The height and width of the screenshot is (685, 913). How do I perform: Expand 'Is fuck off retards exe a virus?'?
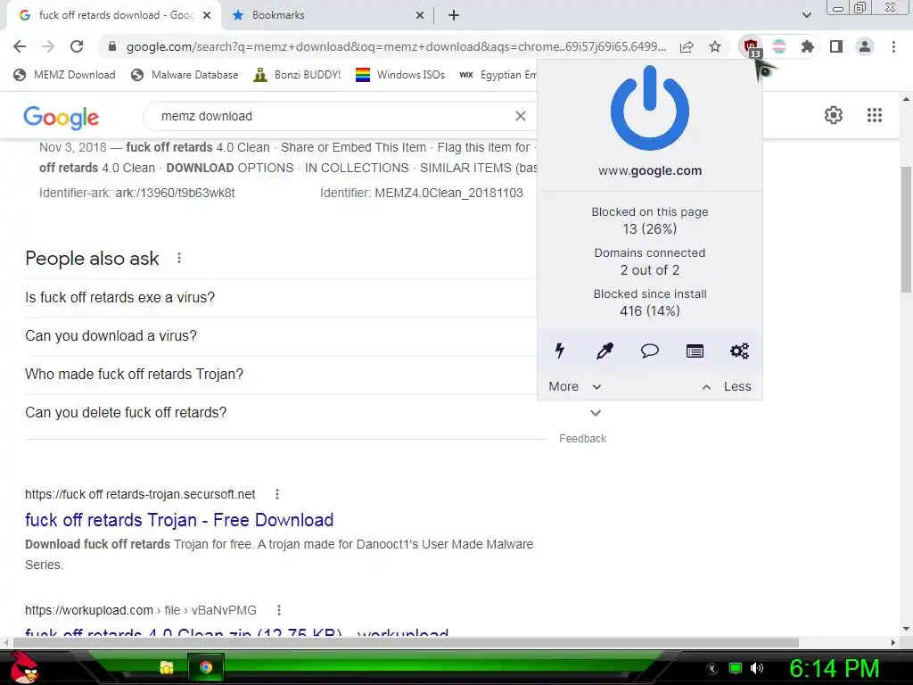(x=280, y=298)
